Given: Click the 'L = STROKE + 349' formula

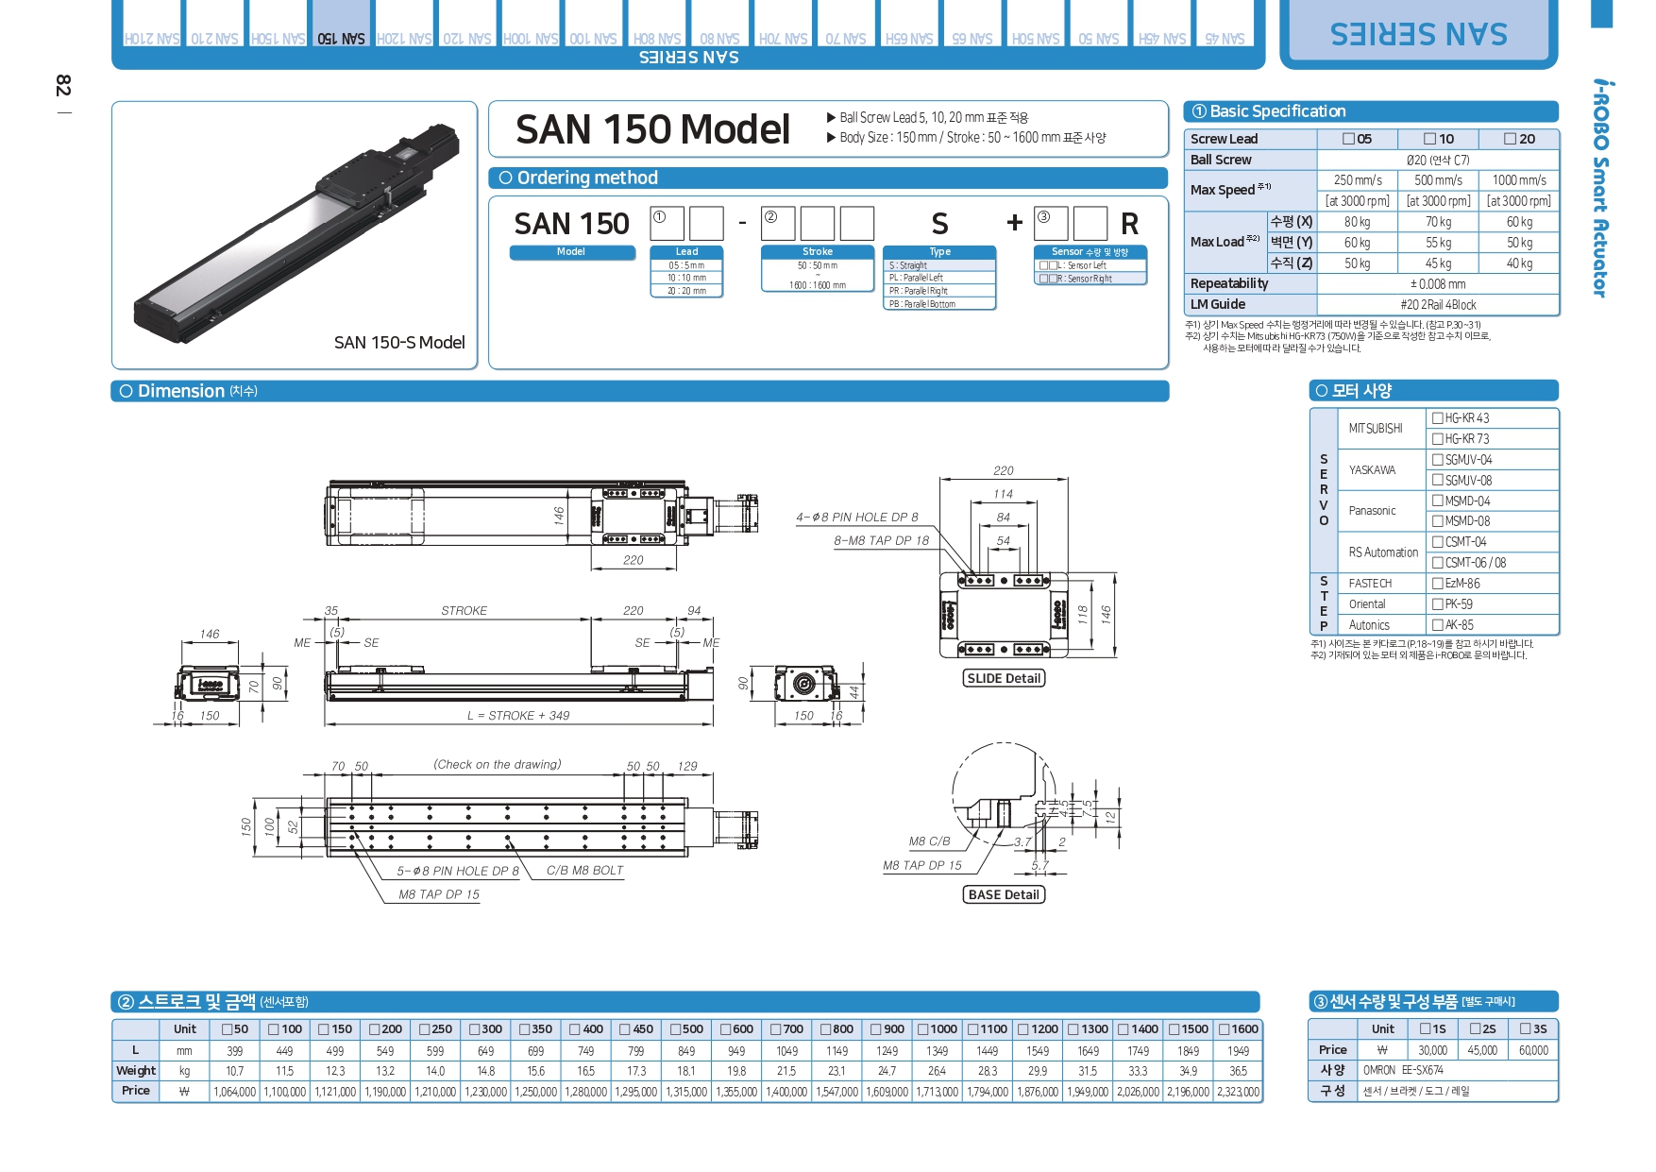Looking at the screenshot, I should coord(518,716).
